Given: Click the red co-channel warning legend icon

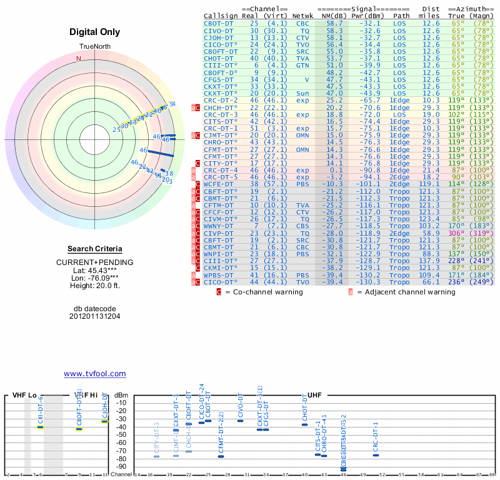Looking at the screenshot, I should coord(219,291).
